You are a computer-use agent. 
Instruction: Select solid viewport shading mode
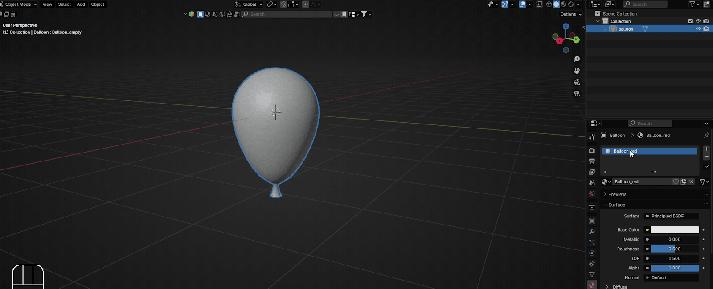pyautogui.click(x=556, y=4)
